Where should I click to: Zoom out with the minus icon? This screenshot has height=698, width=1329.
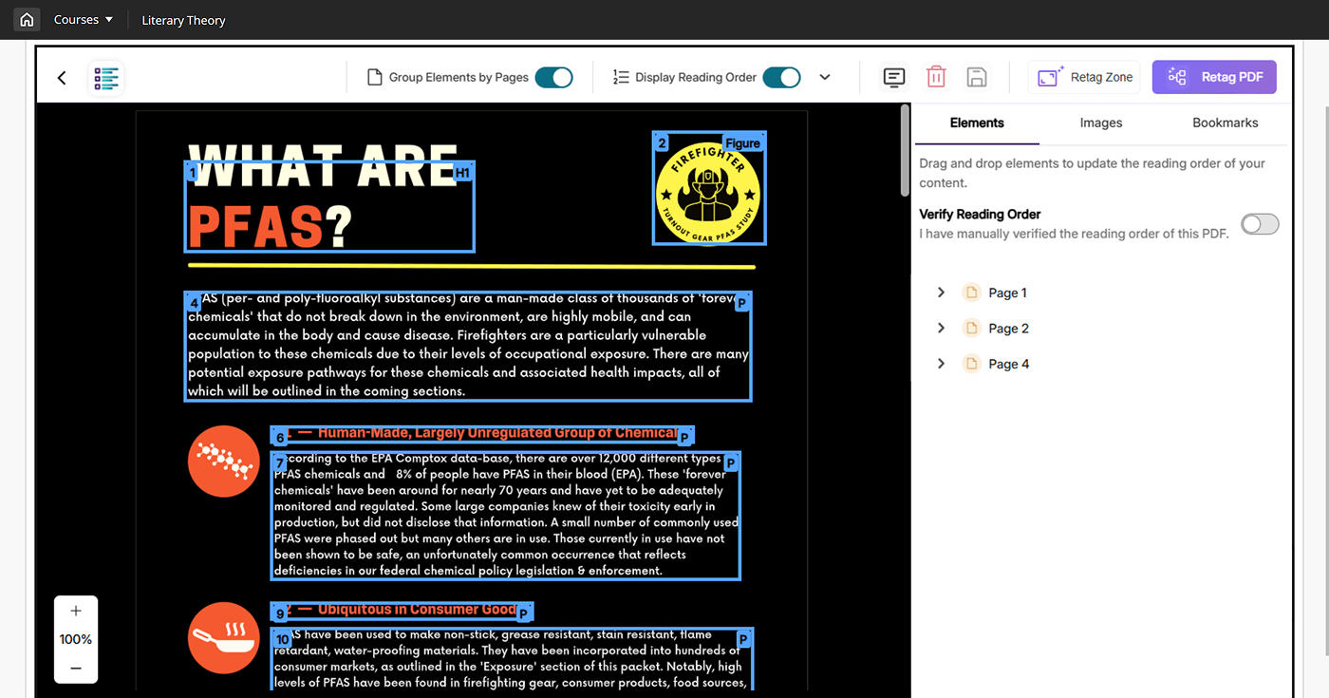click(76, 669)
